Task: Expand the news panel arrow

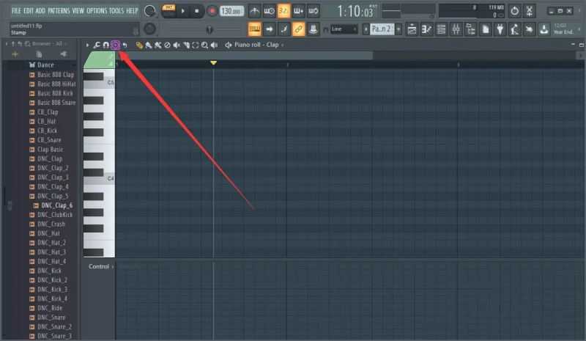Action: [579, 29]
